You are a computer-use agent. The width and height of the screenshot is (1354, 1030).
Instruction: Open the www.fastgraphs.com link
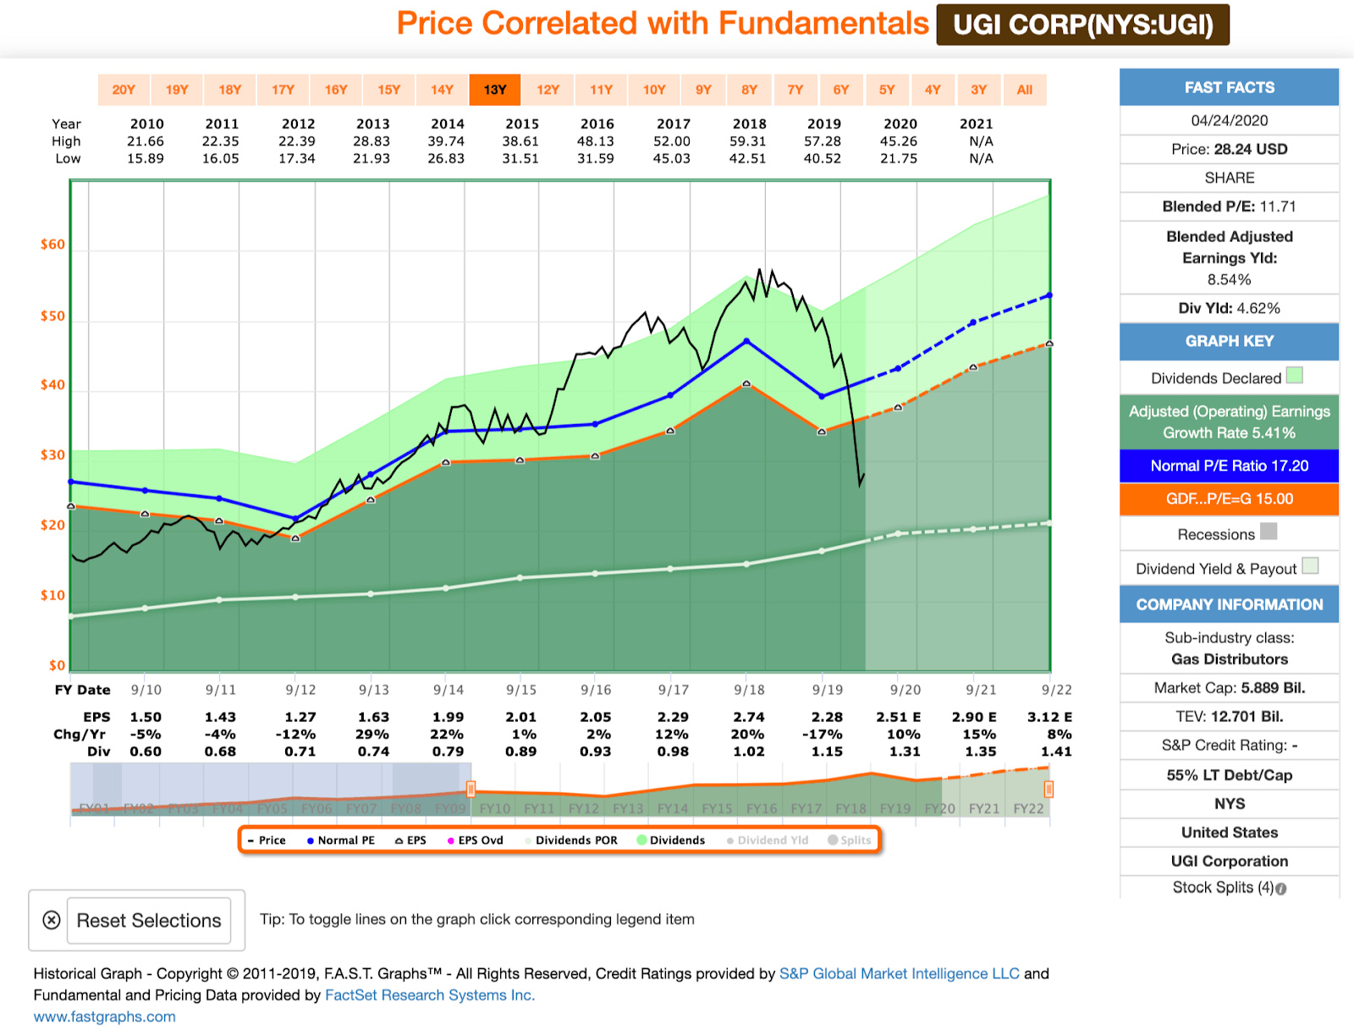tap(105, 1016)
